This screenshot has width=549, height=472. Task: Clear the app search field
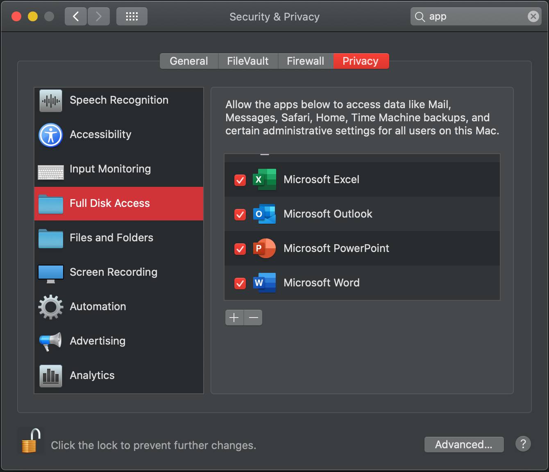click(533, 16)
